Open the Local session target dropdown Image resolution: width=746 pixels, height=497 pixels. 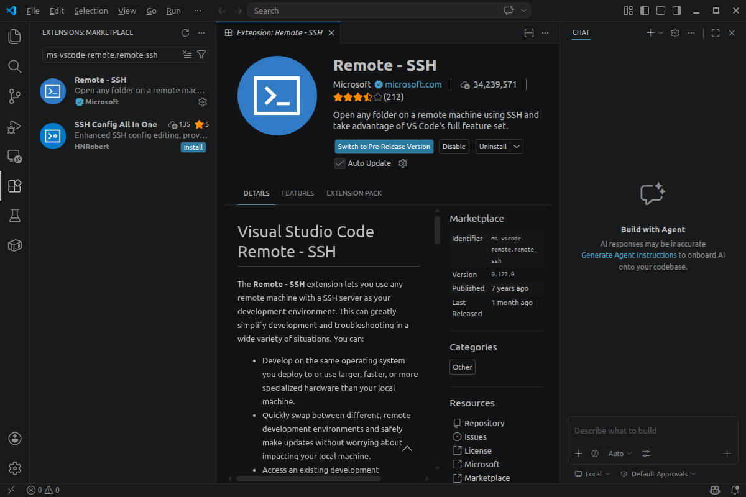click(592, 474)
